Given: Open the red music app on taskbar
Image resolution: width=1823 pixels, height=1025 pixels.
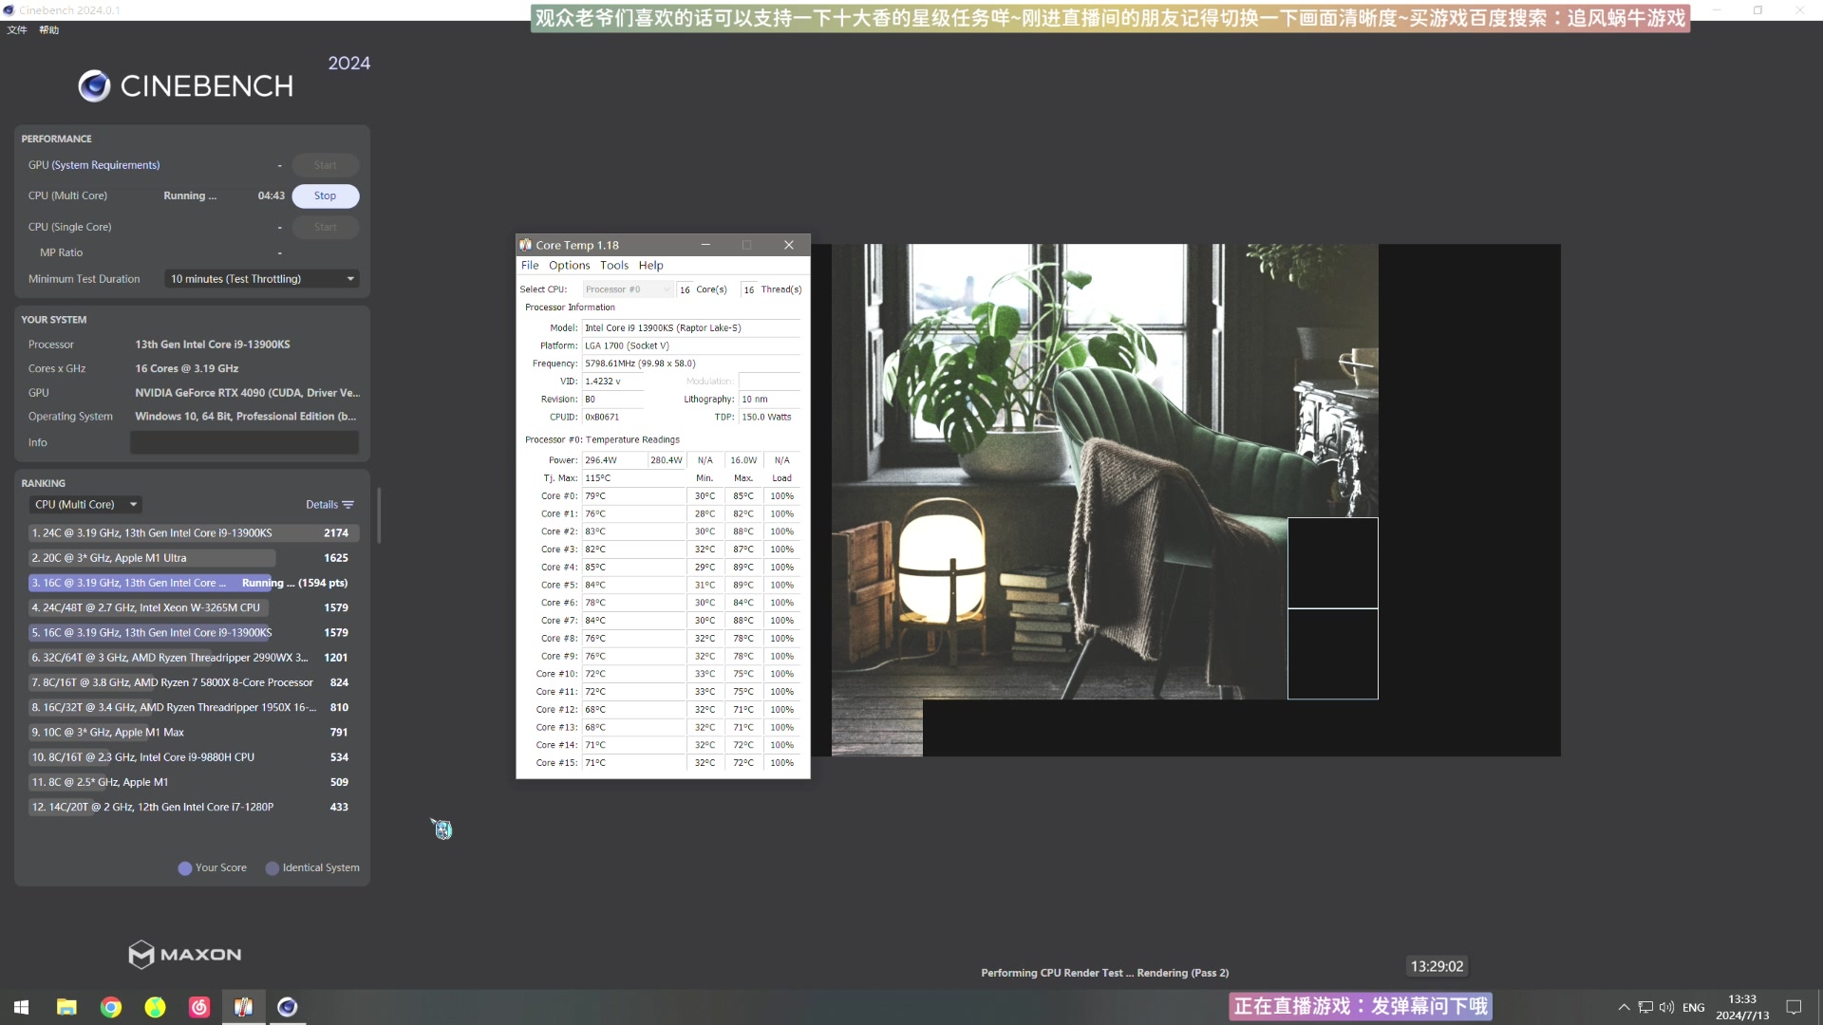Looking at the screenshot, I should tap(199, 1007).
